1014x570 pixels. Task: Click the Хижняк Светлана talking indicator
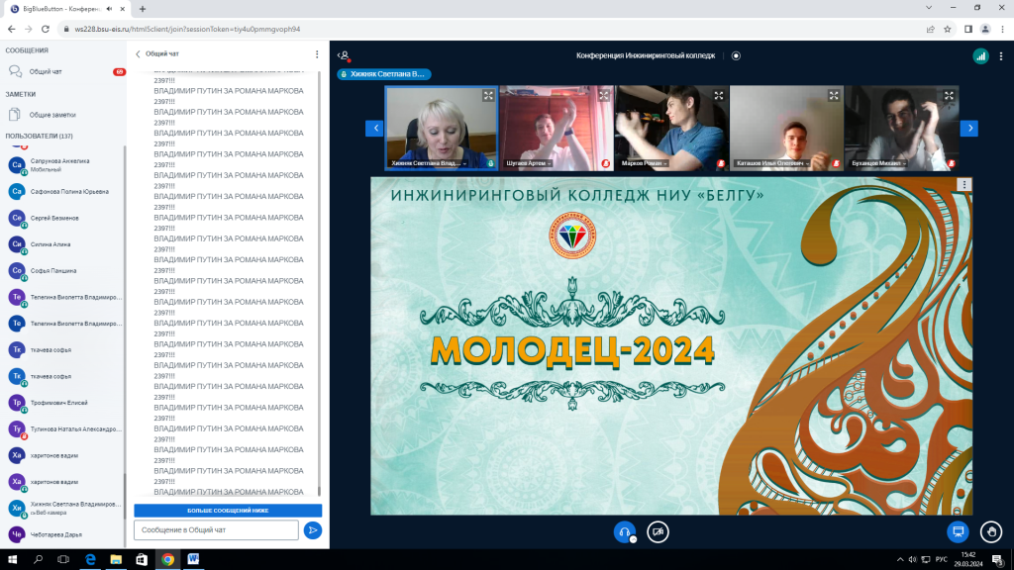[x=384, y=74]
